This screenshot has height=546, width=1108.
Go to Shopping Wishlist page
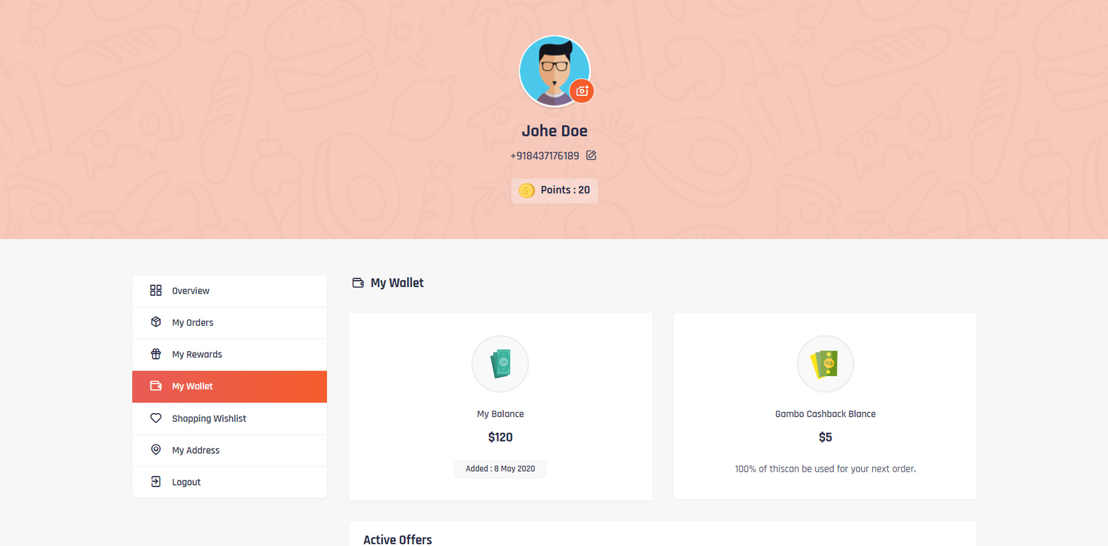pos(209,419)
